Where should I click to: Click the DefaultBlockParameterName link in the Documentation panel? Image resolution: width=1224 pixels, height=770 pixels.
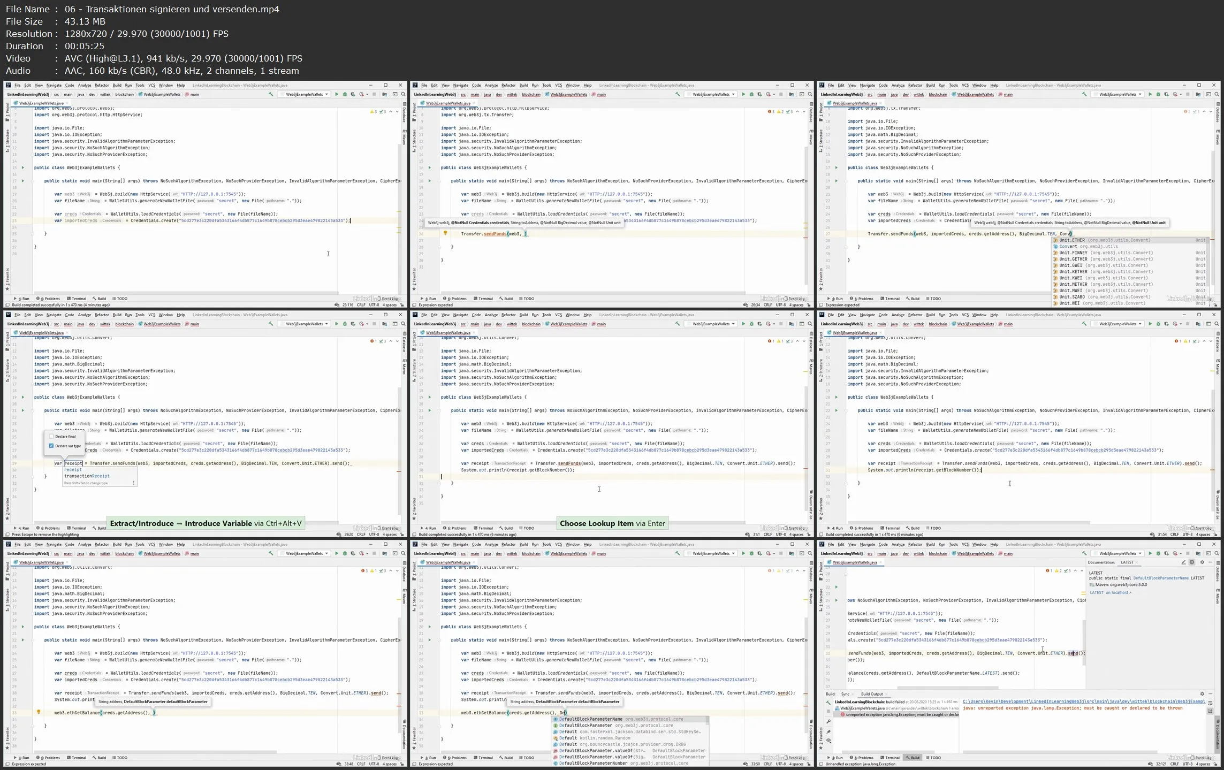click(x=1161, y=578)
